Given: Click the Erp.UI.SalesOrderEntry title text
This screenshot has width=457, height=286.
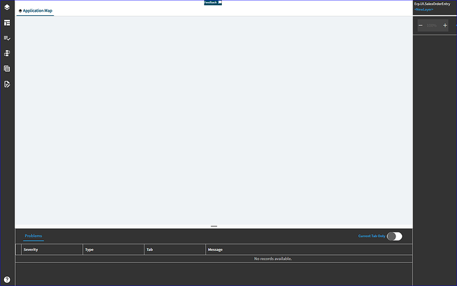Looking at the screenshot, I should pyautogui.click(x=432, y=4).
